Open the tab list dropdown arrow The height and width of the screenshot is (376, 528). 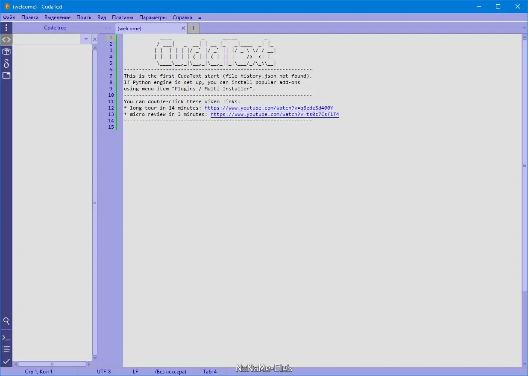525,28
